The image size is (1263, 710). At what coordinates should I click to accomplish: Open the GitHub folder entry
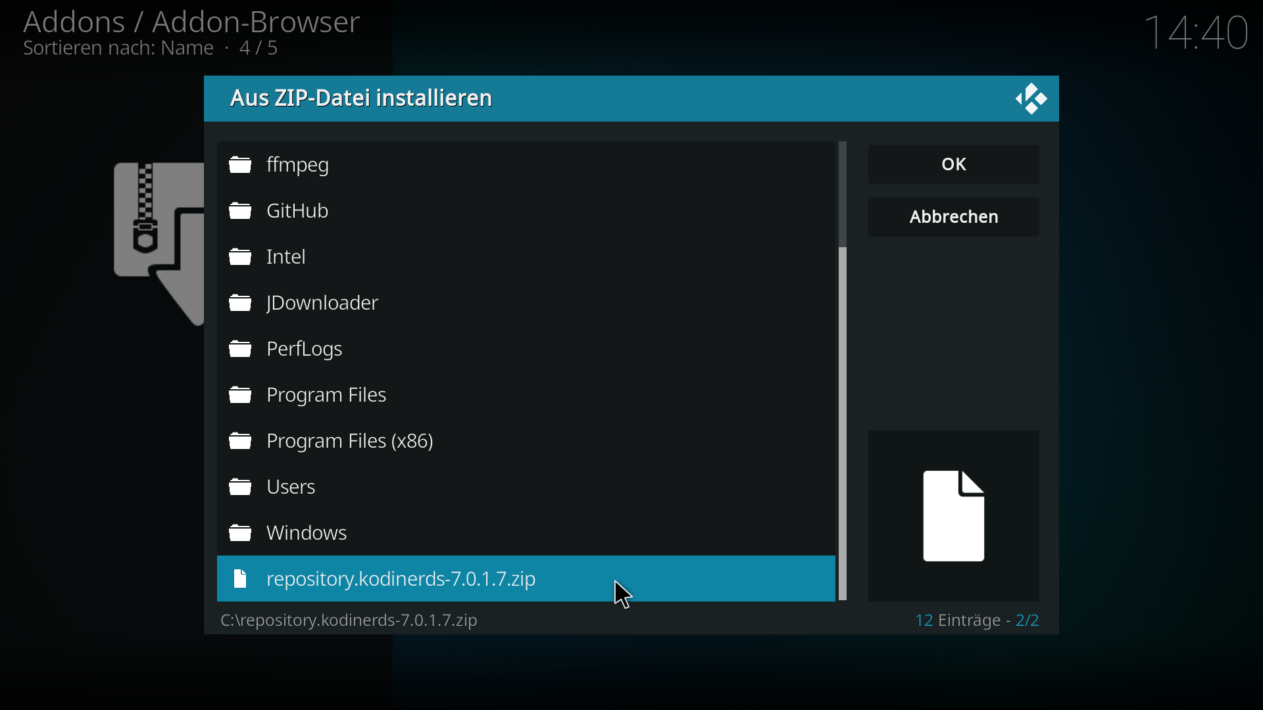[526, 211]
